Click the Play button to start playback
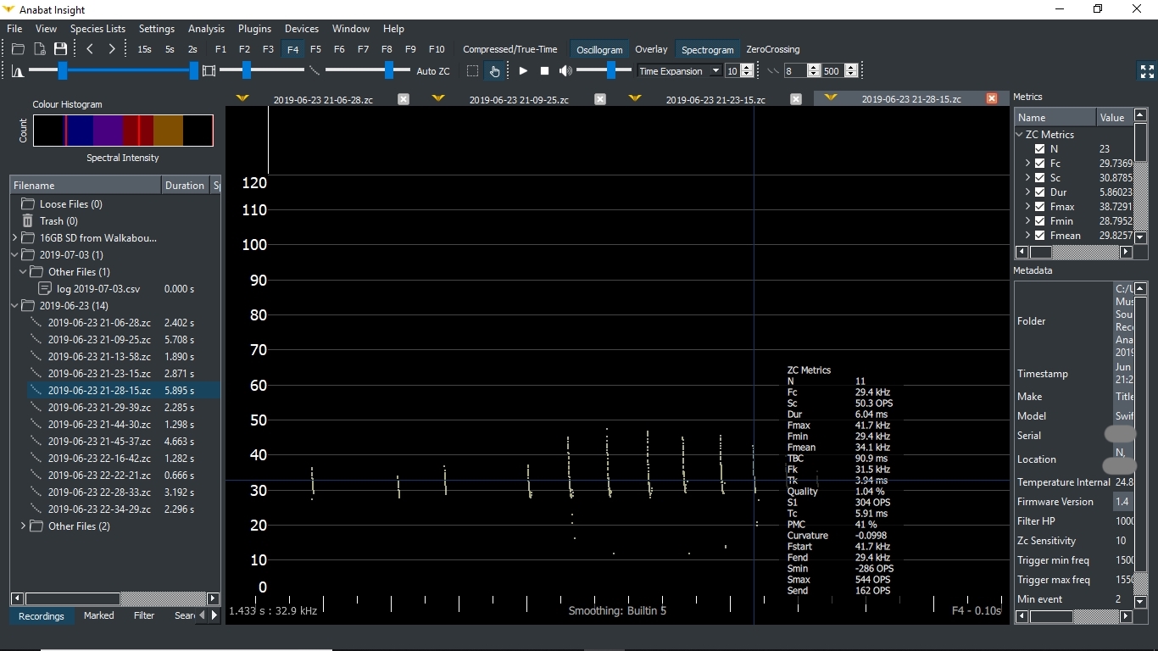 coord(523,71)
